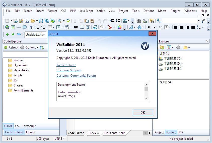The image size is (212, 143).
Task: Switch to the Preview tab
Action: click(x=94, y=133)
